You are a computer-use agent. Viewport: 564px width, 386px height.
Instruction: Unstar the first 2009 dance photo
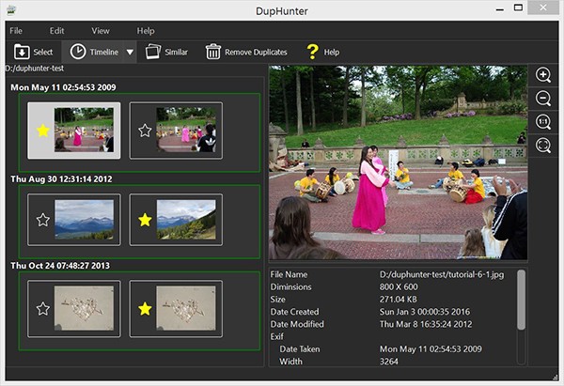[x=42, y=131]
